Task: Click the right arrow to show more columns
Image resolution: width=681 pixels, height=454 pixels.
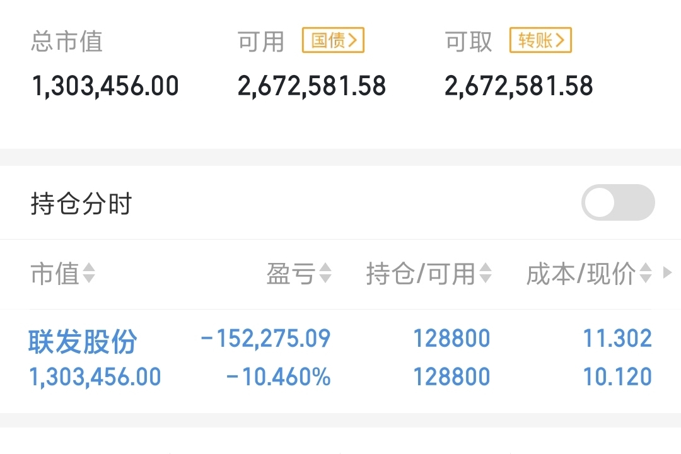Action: (x=668, y=273)
